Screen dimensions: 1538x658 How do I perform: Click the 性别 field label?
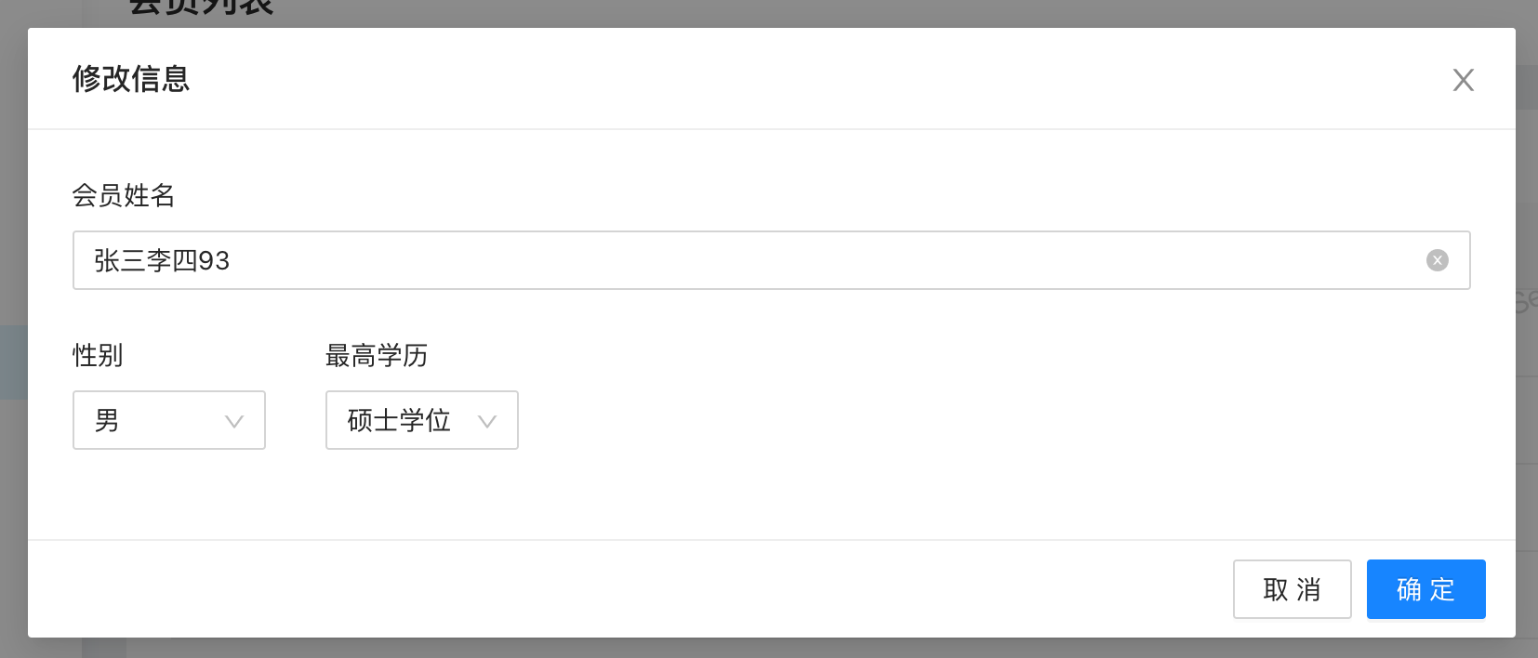pos(98,355)
